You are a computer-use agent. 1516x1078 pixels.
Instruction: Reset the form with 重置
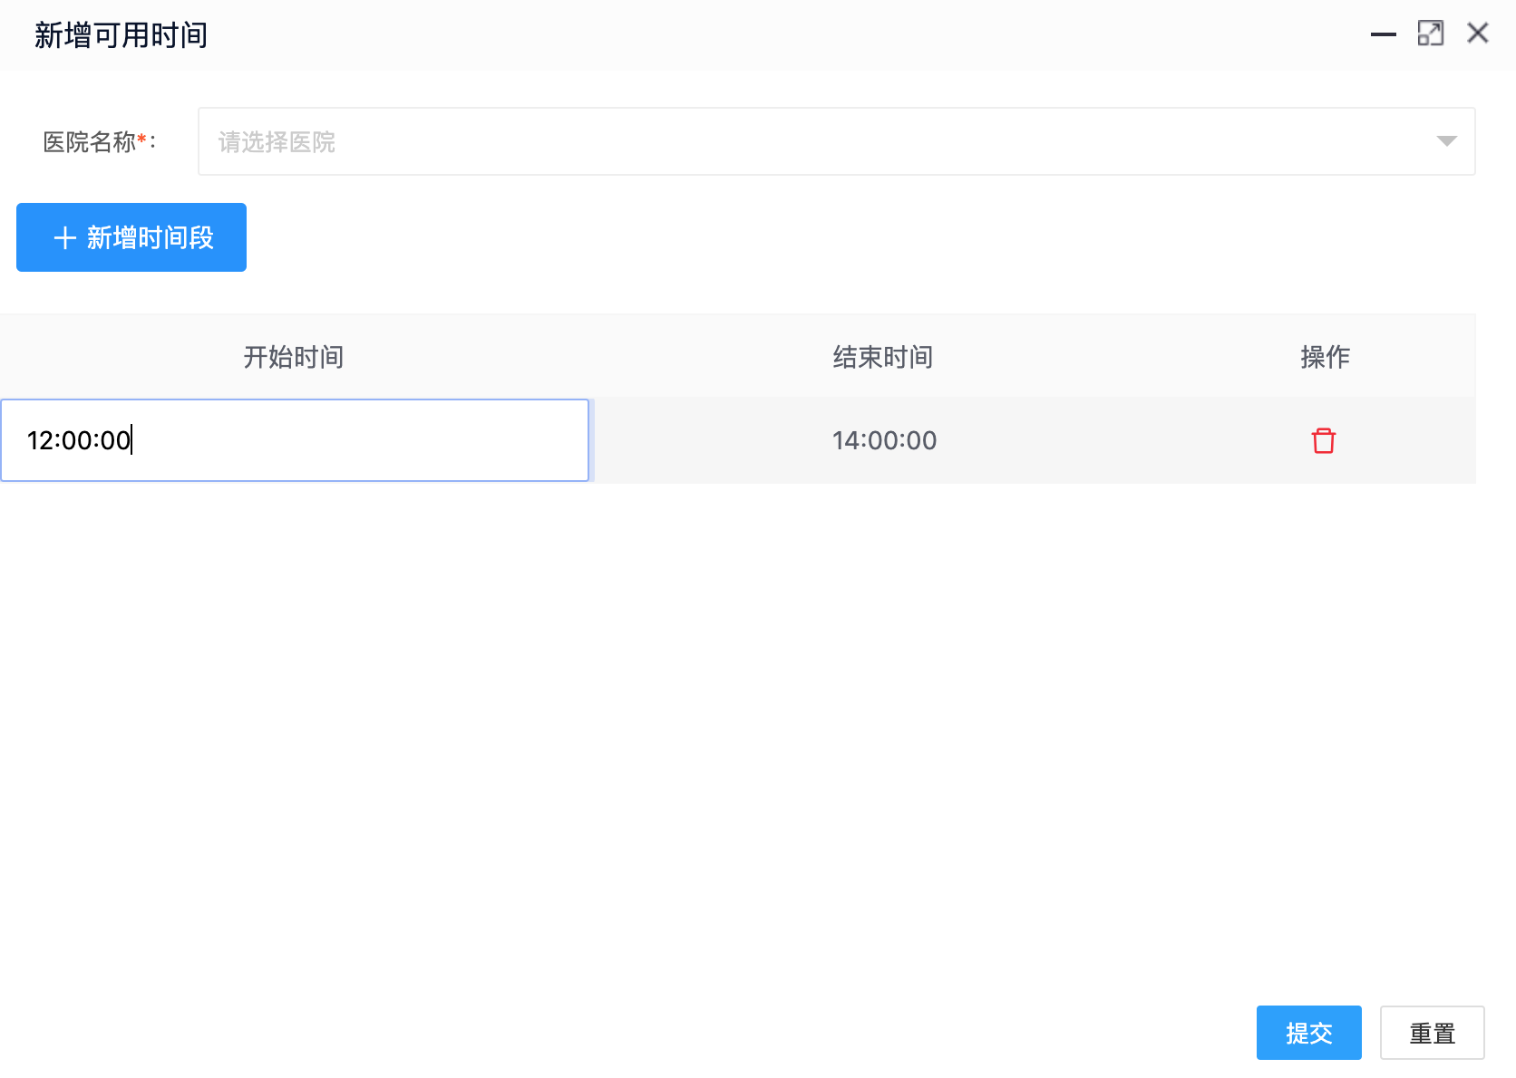(1432, 1033)
